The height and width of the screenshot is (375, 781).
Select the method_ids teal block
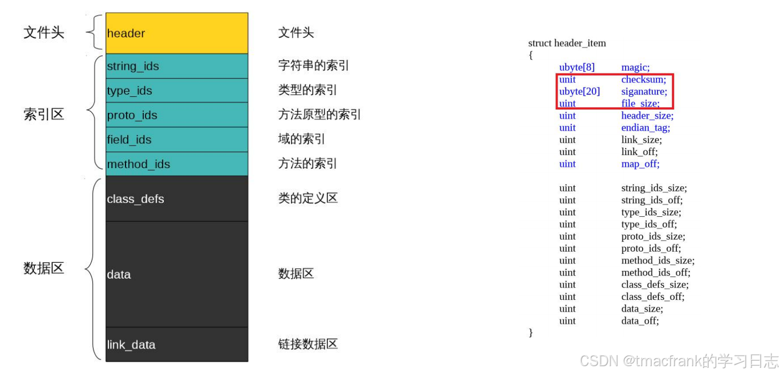pos(177,164)
